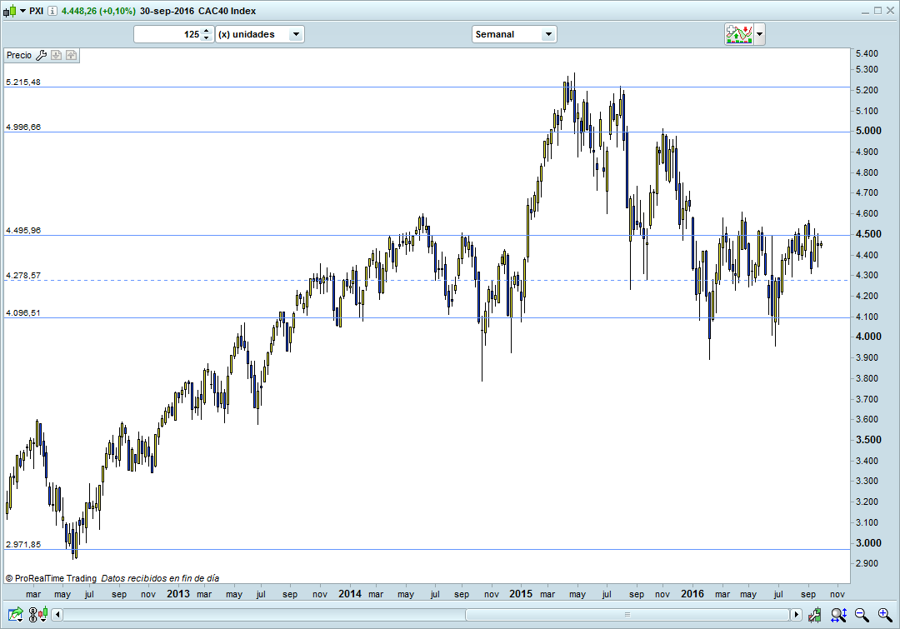Increase units with the 125 stepper up arrow
The height and width of the screenshot is (629, 900).
[x=206, y=31]
